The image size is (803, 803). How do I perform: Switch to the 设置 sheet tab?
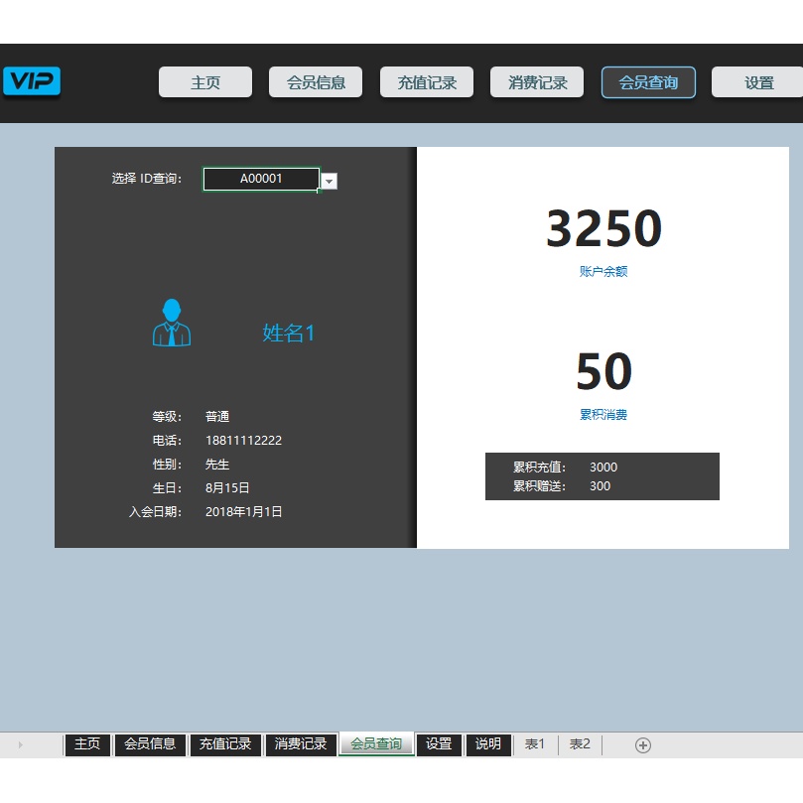tap(439, 744)
